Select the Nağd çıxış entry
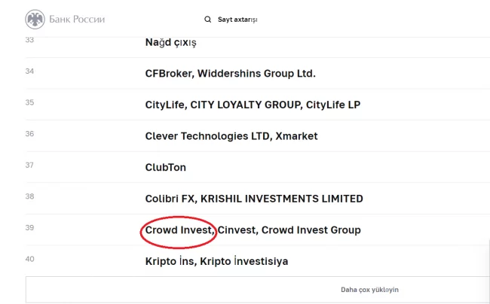The width and height of the screenshot is (490, 304). [170, 42]
